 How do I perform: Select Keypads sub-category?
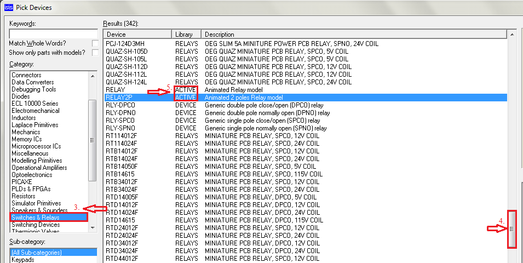point(24,259)
